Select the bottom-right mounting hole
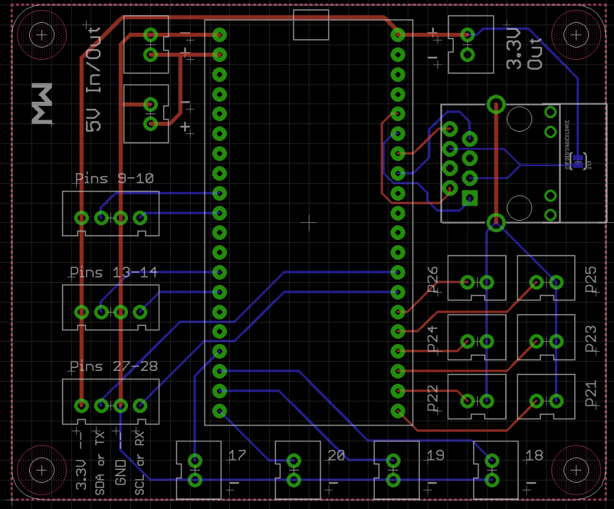The image size is (614, 509). click(574, 471)
